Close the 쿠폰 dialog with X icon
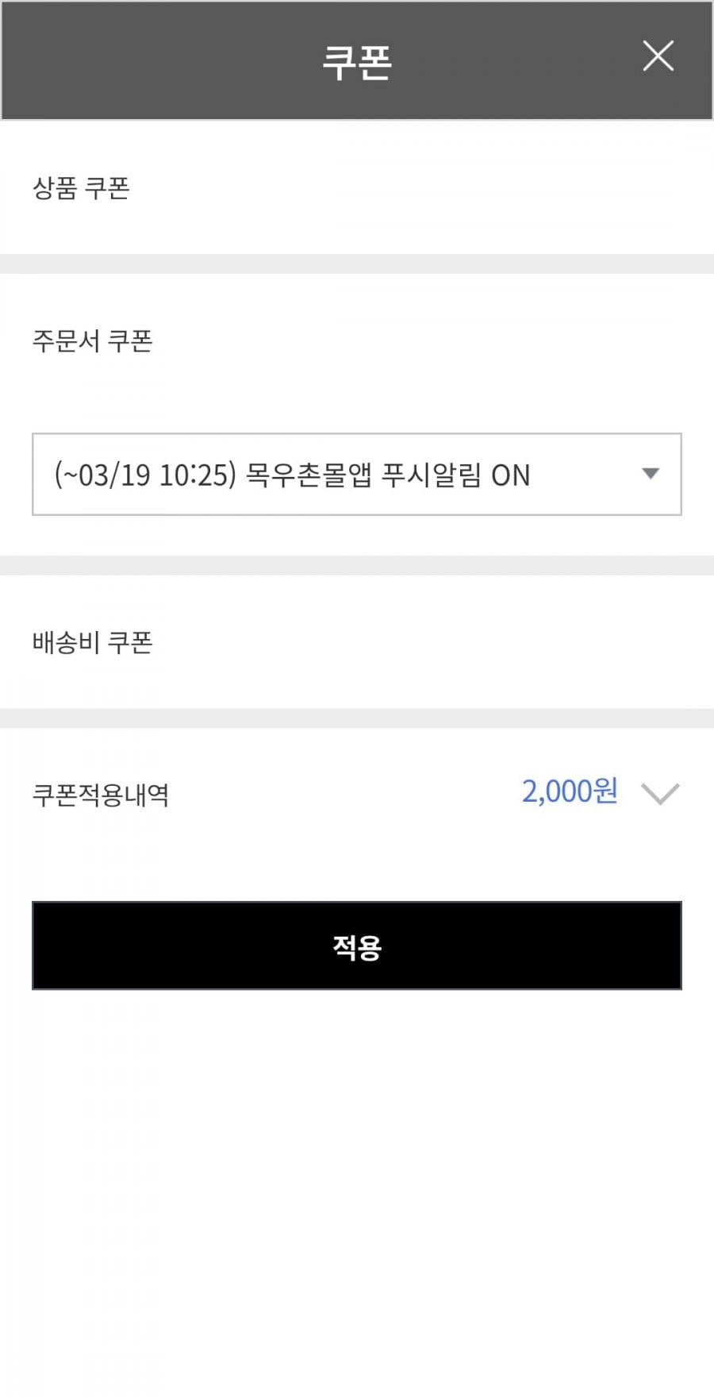Image resolution: width=714 pixels, height=1397 pixels. (658, 56)
